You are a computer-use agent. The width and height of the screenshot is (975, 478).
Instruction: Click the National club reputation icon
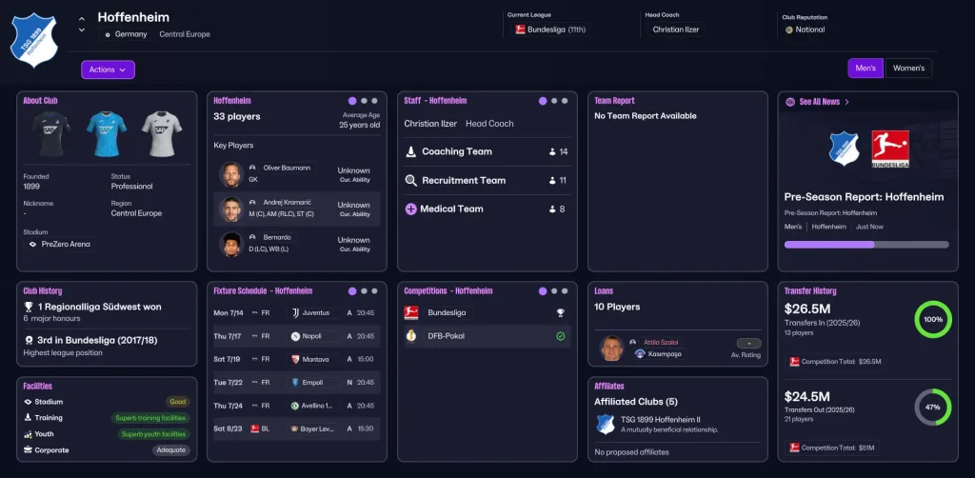pos(789,30)
